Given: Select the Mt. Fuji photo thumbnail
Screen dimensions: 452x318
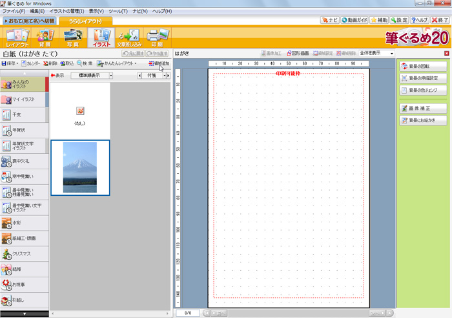Looking at the screenshot, I should (80, 167).
